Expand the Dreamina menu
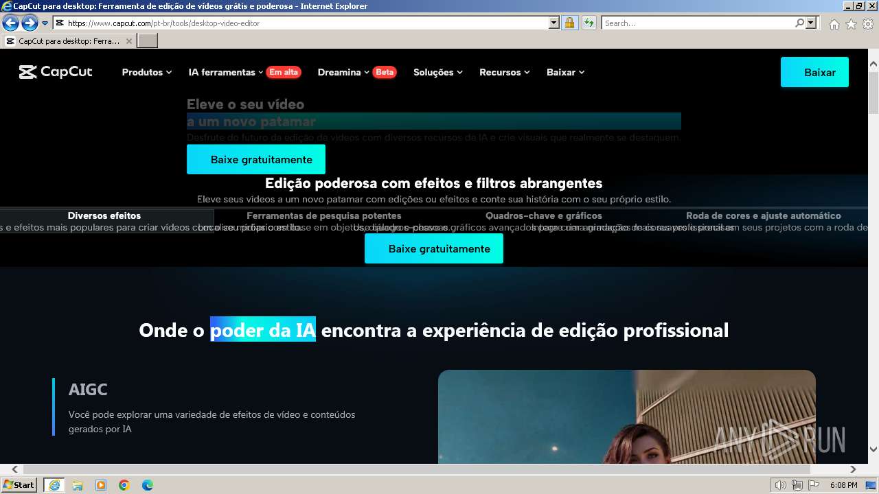This screenshot has width=879, height=494. [x=343, y=72]
